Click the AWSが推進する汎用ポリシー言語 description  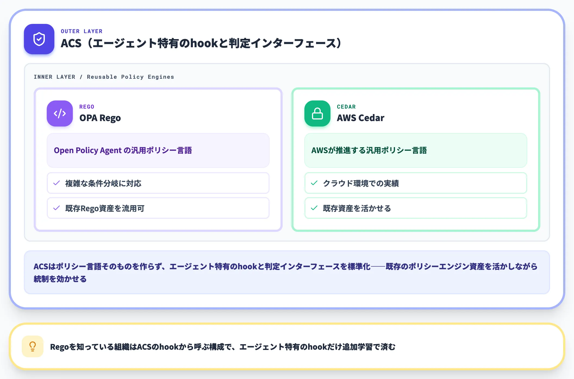[x=416, y=150]
